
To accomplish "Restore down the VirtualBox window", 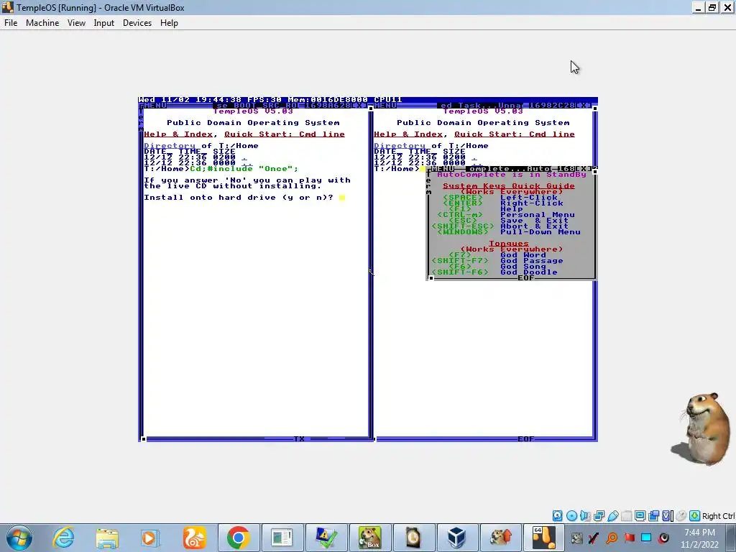I will click(712, 7).
